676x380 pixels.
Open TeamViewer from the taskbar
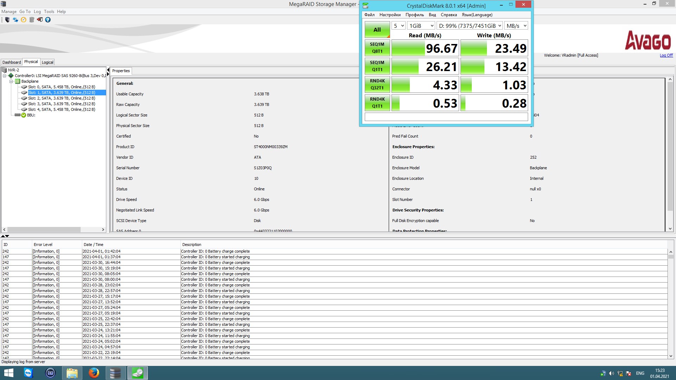pos(28,373)
